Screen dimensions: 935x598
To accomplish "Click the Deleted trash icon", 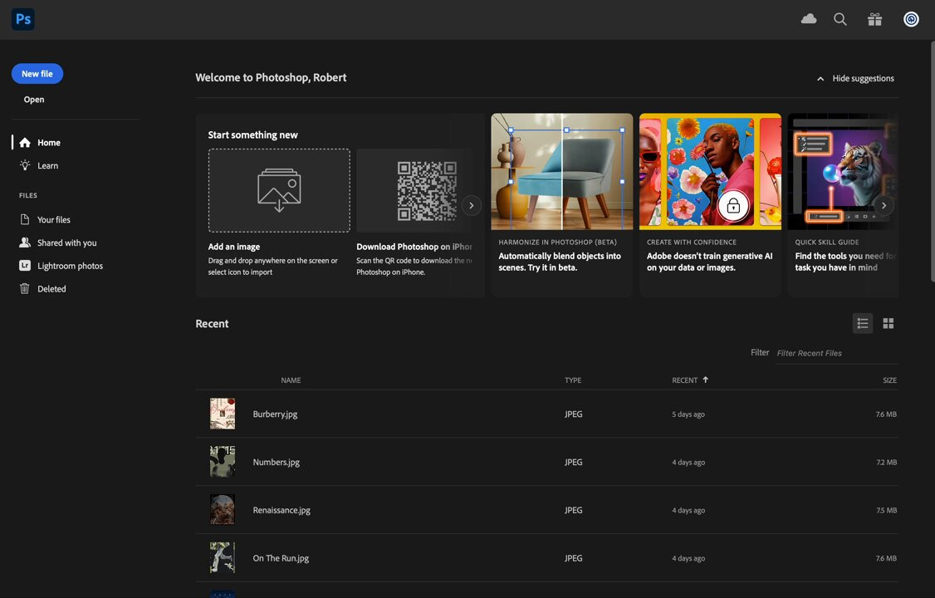I will tap(24, 288).
